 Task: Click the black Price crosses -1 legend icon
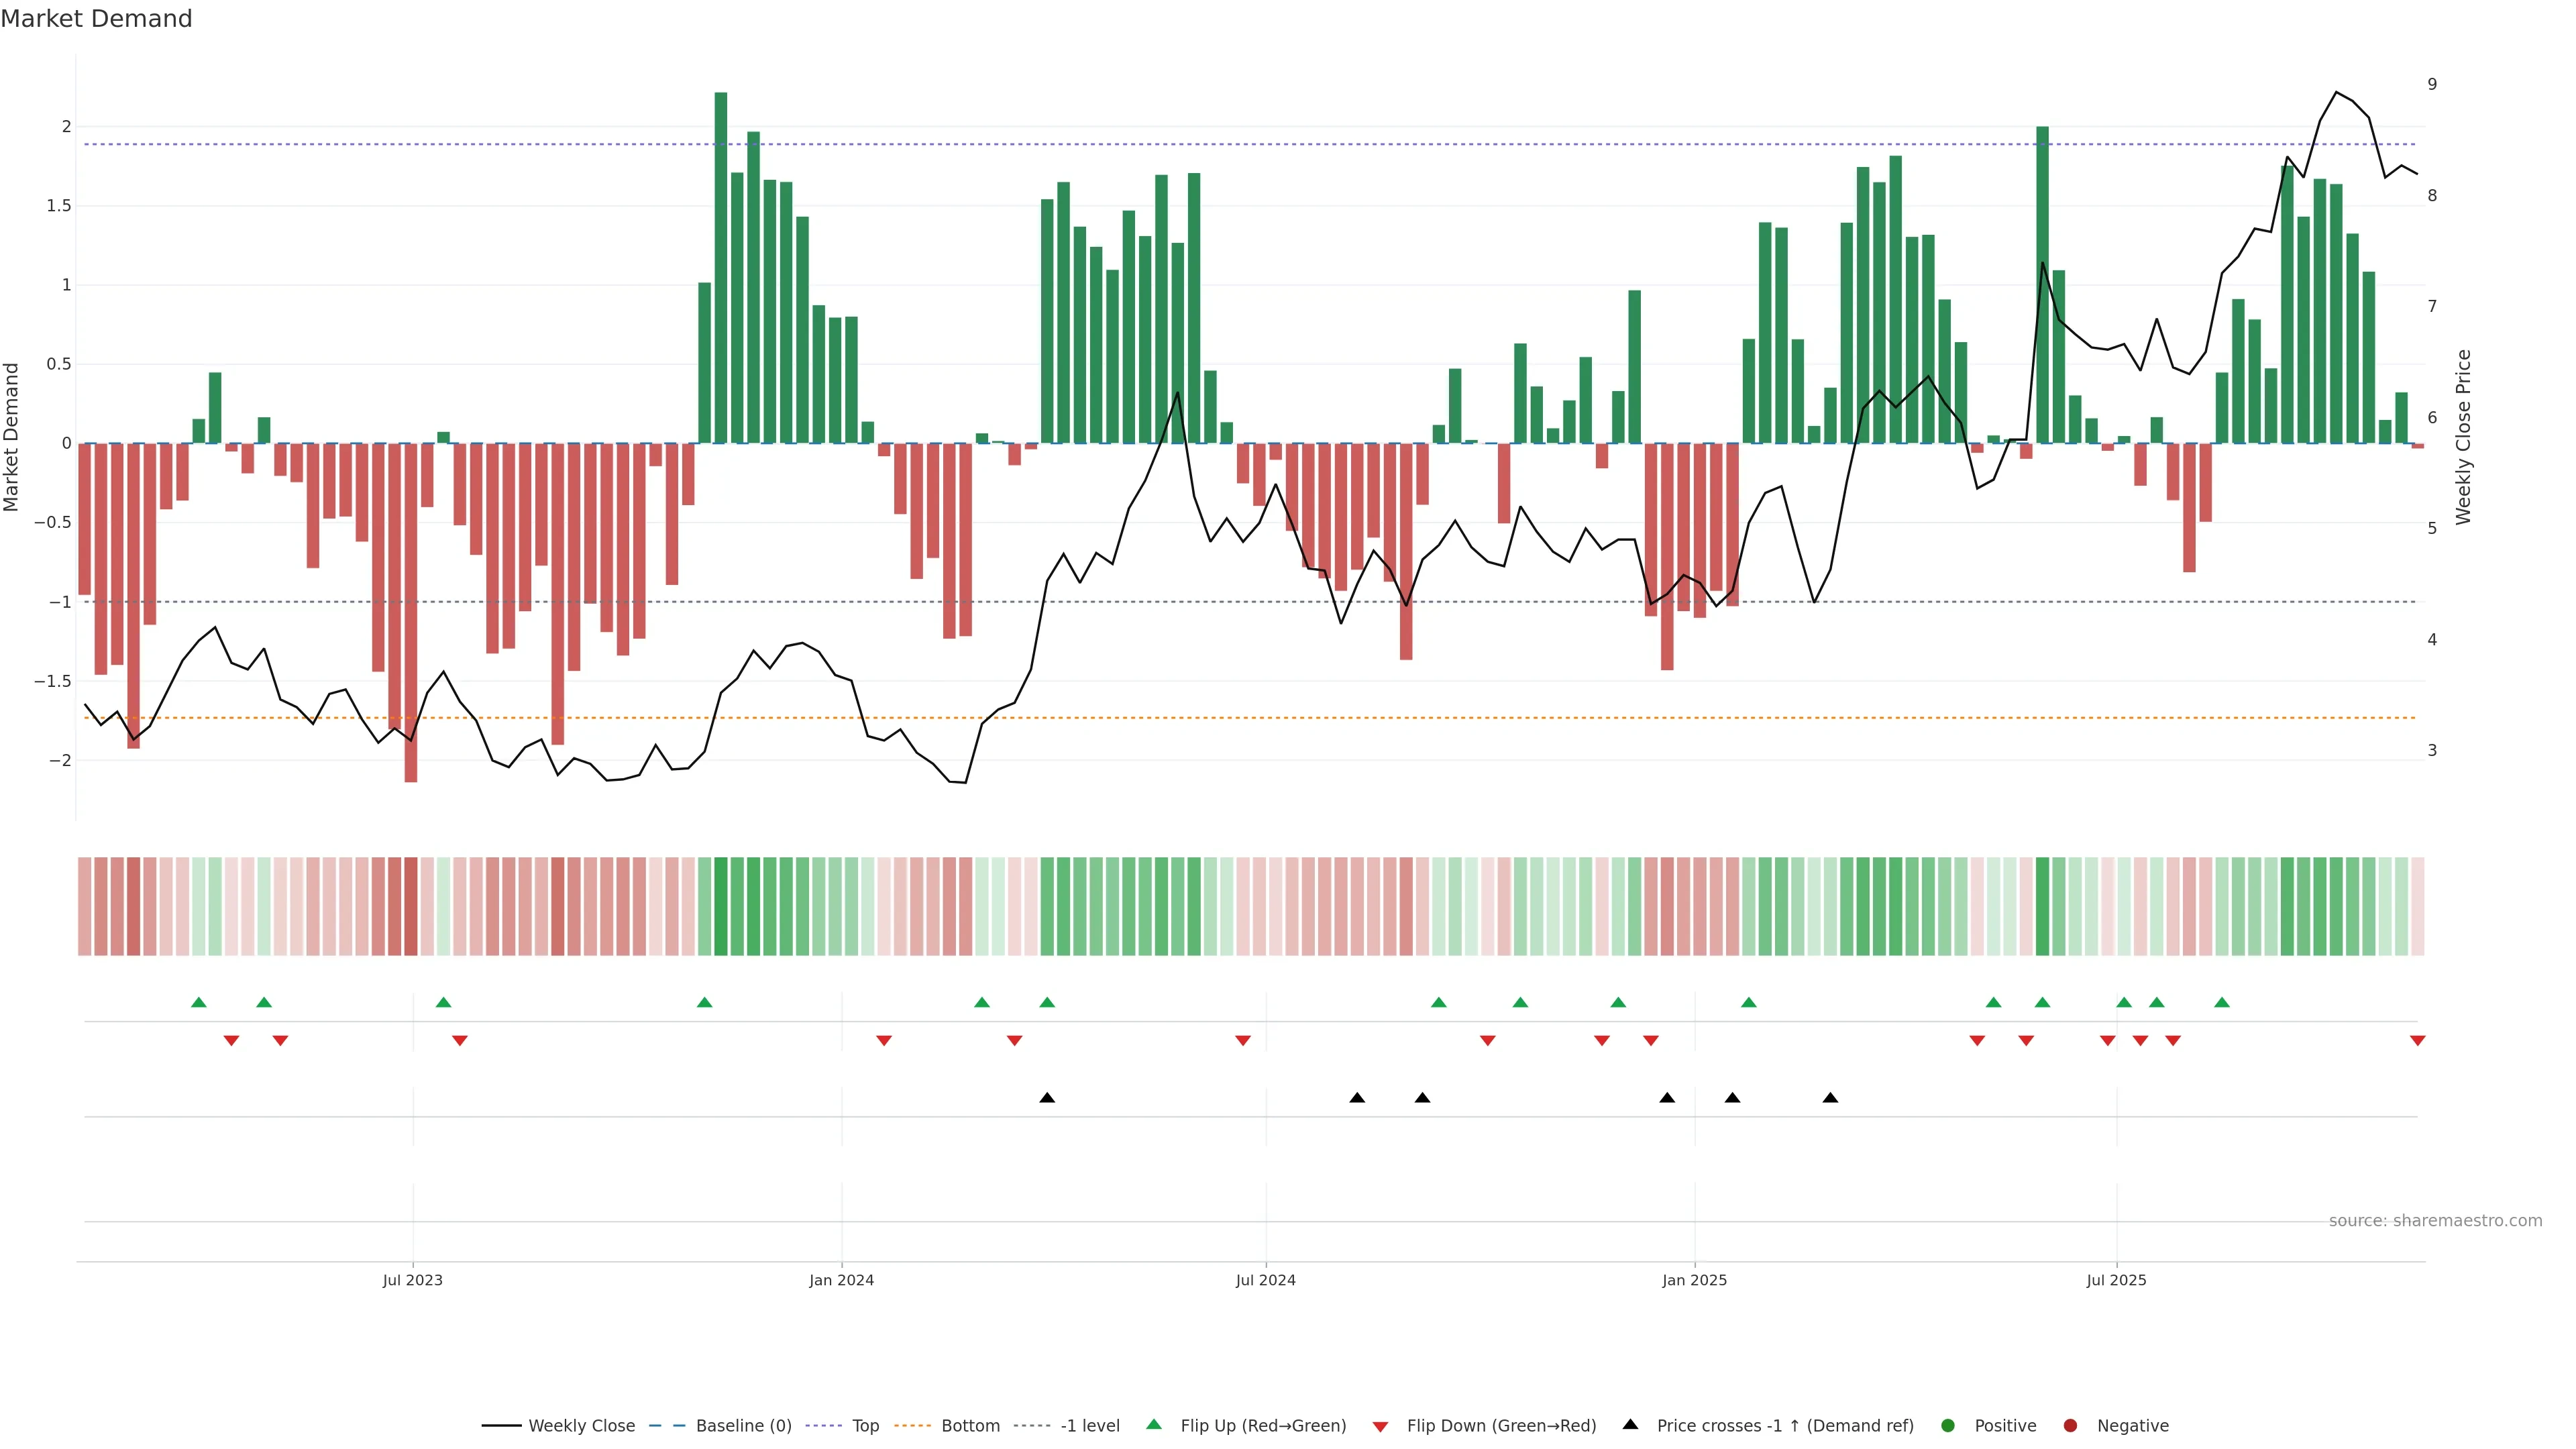coord(1630,1425)
